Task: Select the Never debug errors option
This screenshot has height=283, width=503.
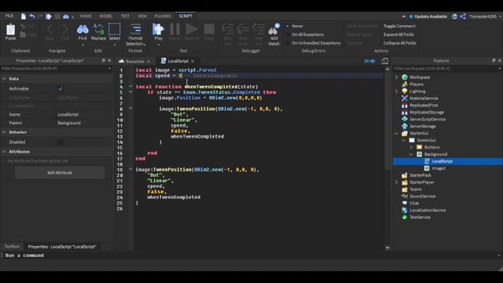Action: (x=288, y=26)
